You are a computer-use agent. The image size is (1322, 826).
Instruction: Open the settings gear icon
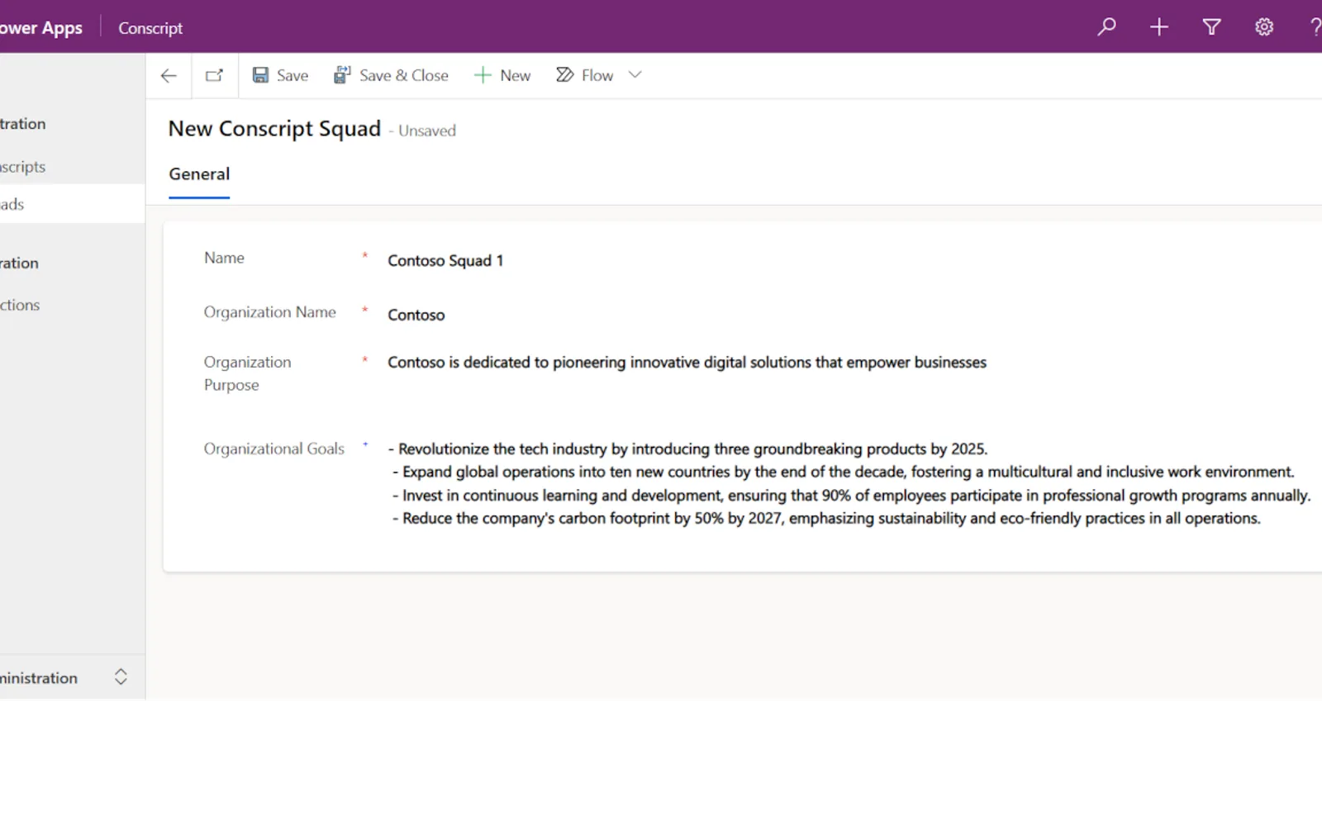click(x=1264, y=27)
